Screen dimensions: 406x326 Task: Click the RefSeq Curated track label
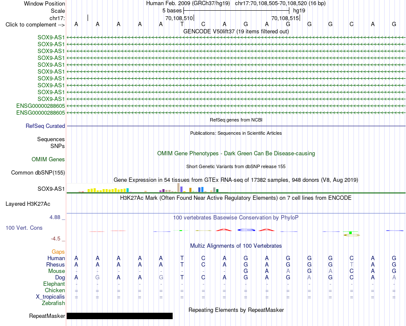[45, 126]
